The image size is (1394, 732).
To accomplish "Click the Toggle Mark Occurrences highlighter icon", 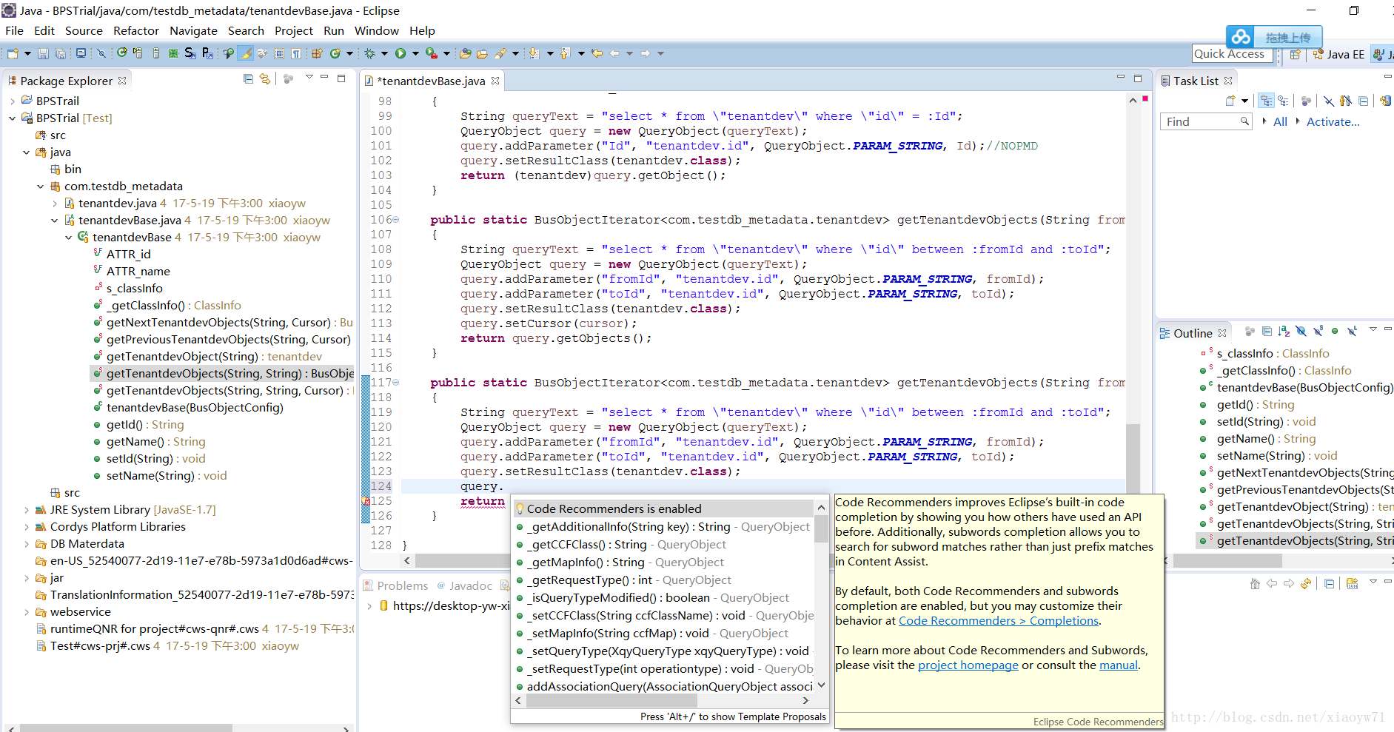I will [245, 53].
